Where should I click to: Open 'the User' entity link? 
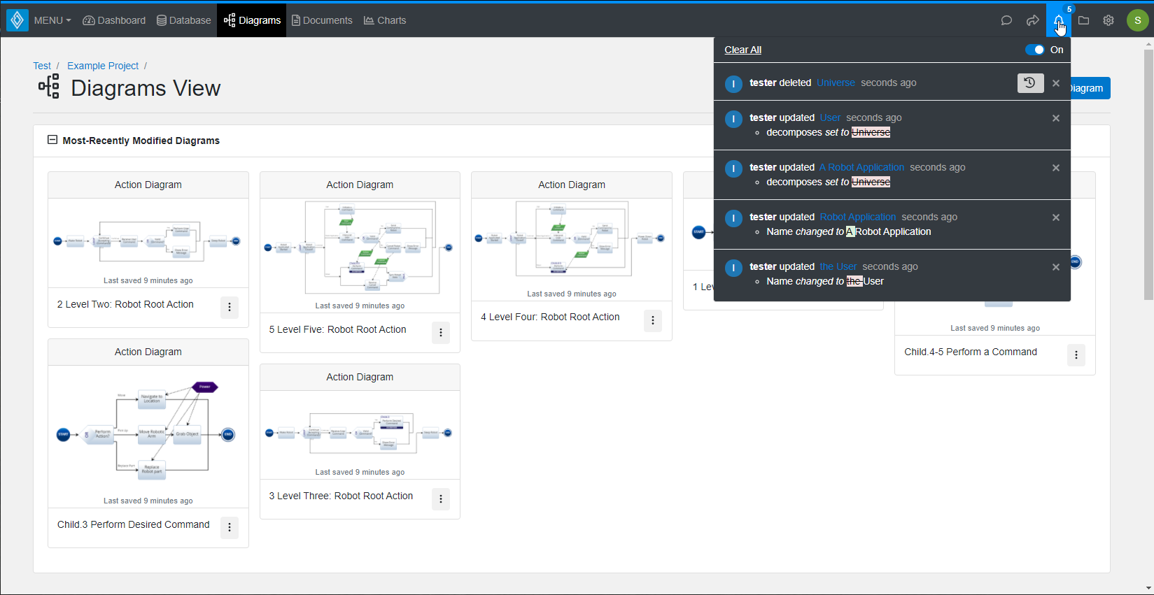coord(838,266)
